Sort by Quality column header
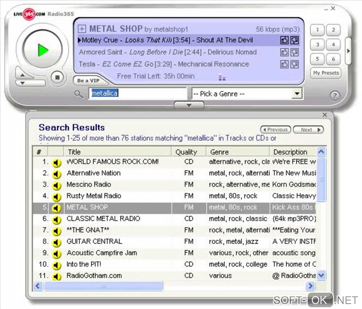362x309 pixels. click(x=188, y=152)
